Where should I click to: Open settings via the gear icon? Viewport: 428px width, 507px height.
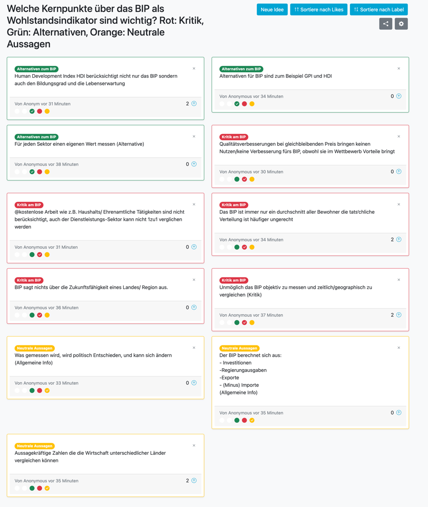(x=401, y=24)
